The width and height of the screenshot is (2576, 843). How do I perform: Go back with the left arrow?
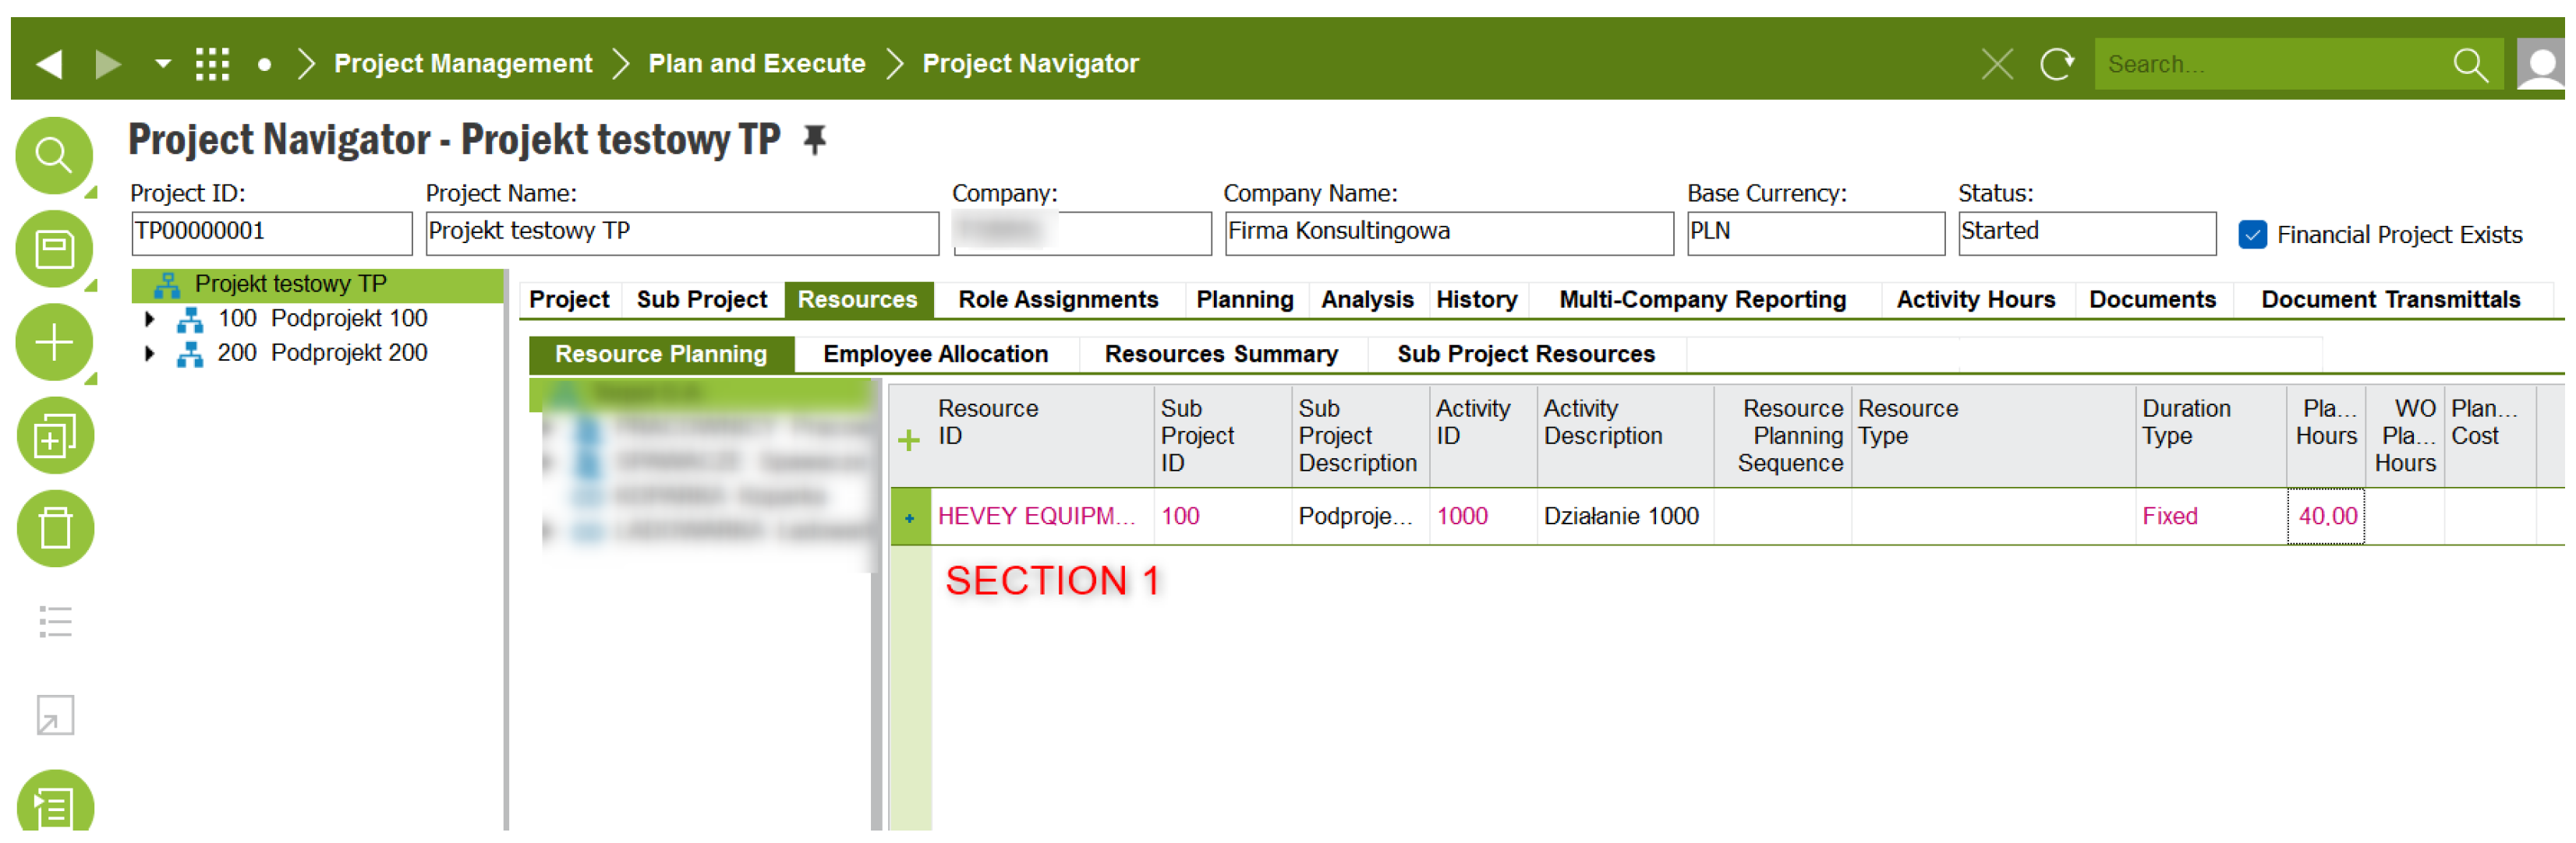pos(49,65)
